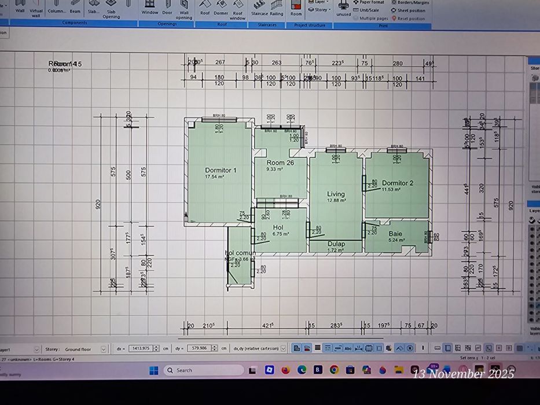Open the Ground floor storey combo box

(85, 349)
